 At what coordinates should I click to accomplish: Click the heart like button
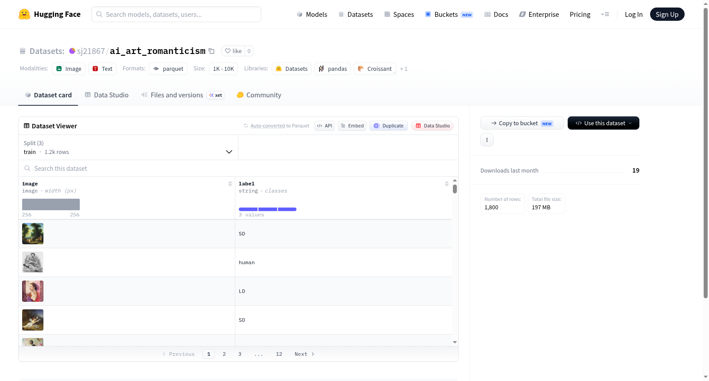tap(233, 51)
